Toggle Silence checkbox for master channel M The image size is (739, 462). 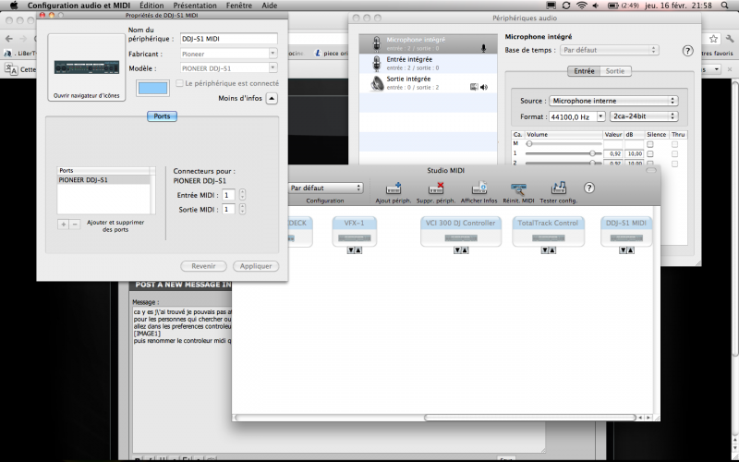(x=650, y=144)
